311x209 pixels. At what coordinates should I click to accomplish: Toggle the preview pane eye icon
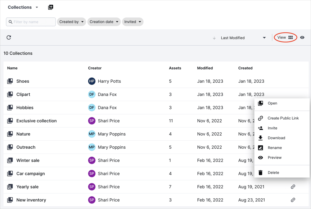(302, 37)
